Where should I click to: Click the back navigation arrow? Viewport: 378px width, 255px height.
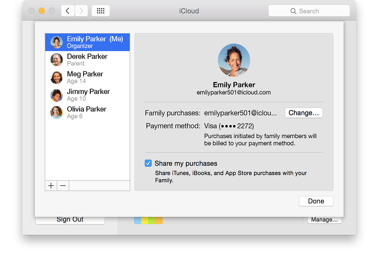click(x=67, y=11)
